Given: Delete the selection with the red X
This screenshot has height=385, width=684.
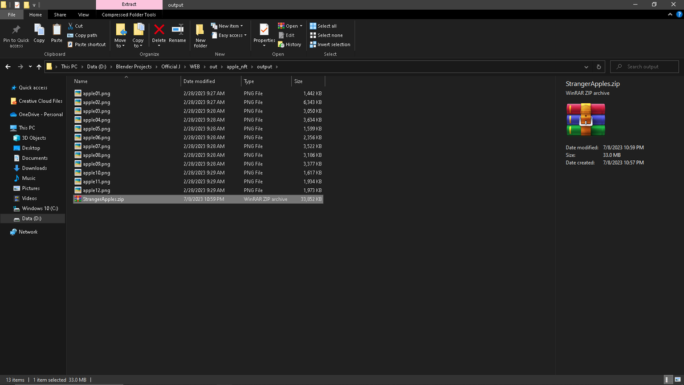Looking at the screenshot, I should [x=159, y=30].
